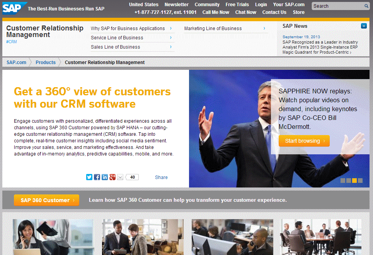The height and width of the screenshot is (255, 373).
Task: Expand Why SAP for Business Applications arrow
Action: (171, 29)
